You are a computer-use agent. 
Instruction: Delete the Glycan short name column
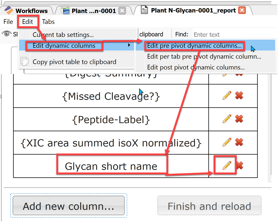pos(239,166)
